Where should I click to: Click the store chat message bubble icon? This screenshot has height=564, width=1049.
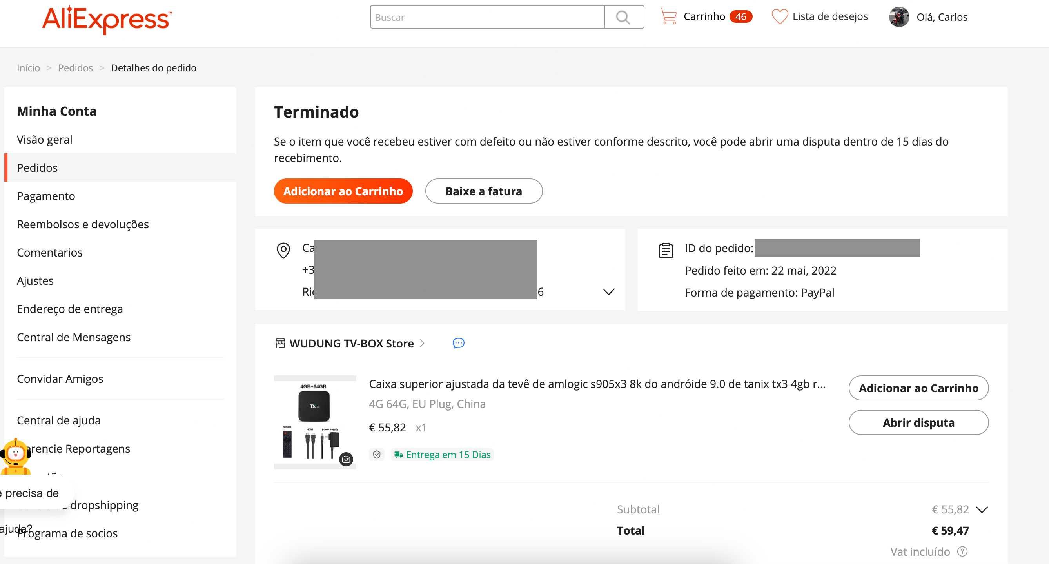[x=458, y=342]
